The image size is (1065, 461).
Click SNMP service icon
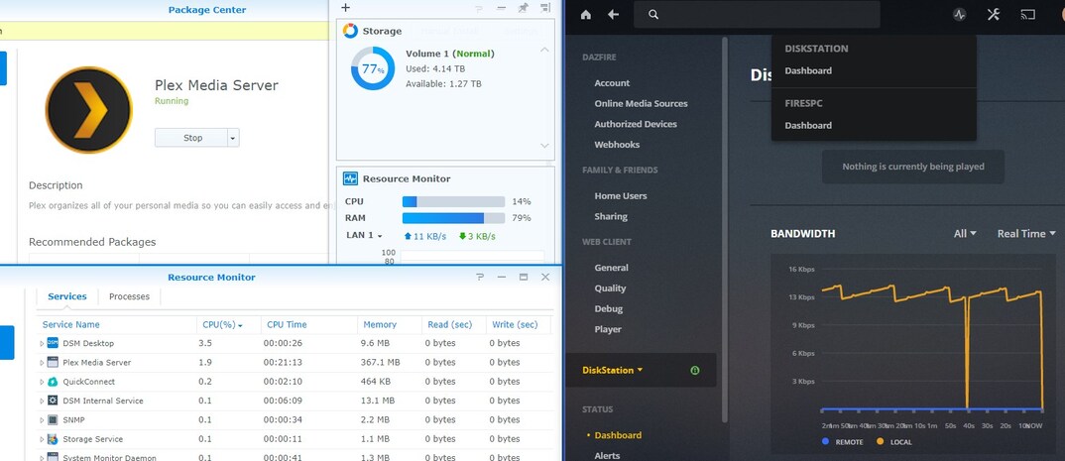click(x=53, y=419)
